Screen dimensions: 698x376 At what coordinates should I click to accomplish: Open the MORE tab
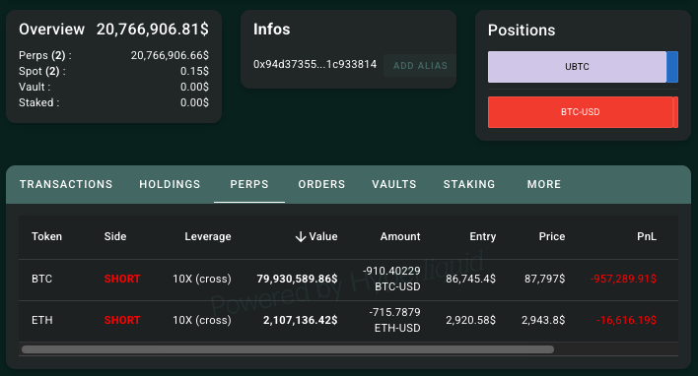pos(544,184)
